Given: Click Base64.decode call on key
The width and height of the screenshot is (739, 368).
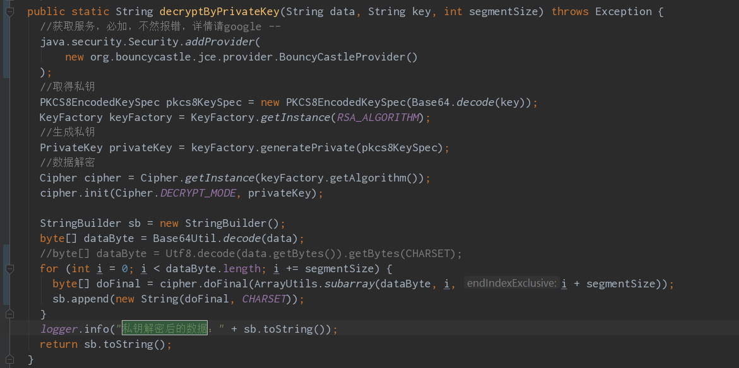Looking at the screenshot, I should pos(471,102).
